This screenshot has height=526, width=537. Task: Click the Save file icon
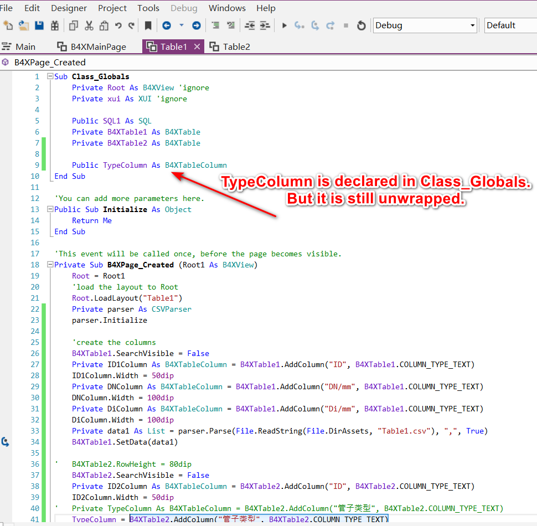(x=39, y=25)
